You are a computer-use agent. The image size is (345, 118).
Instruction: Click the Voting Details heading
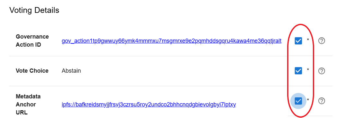click(34, 10)
